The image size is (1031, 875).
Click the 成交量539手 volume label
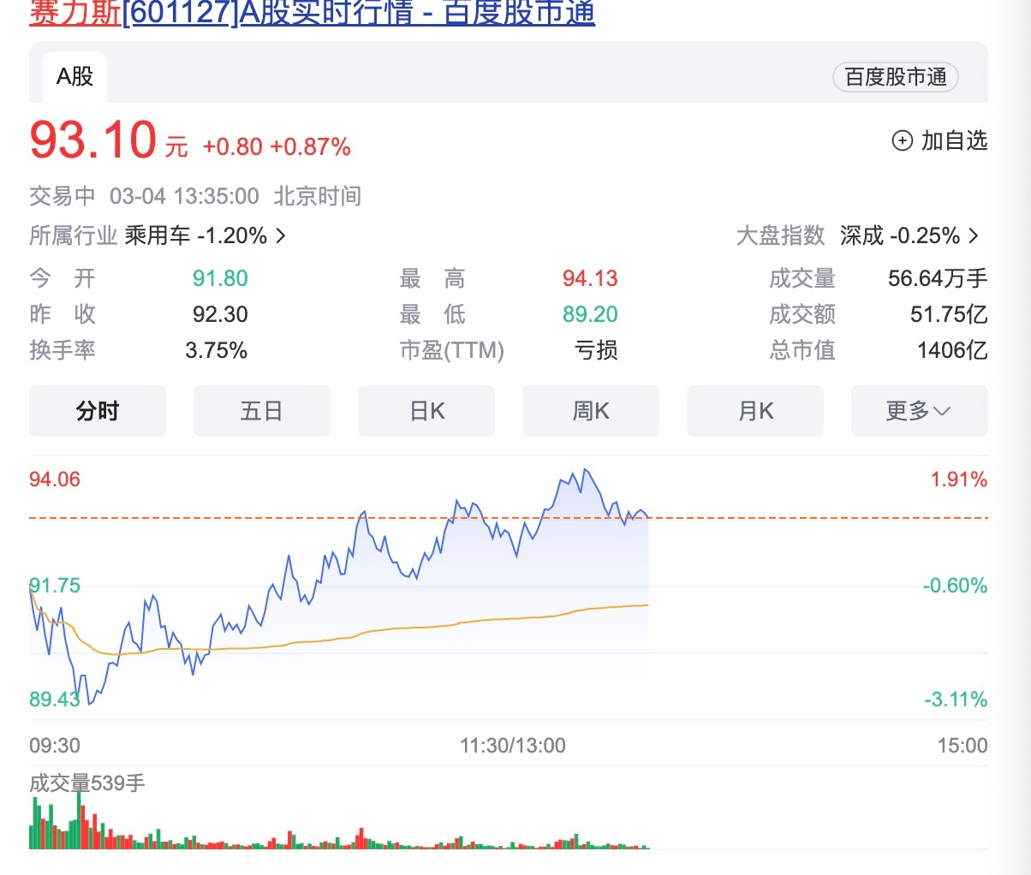87,783
